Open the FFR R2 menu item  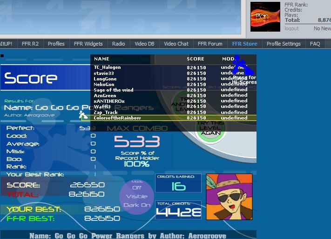[x=30, y=44]
